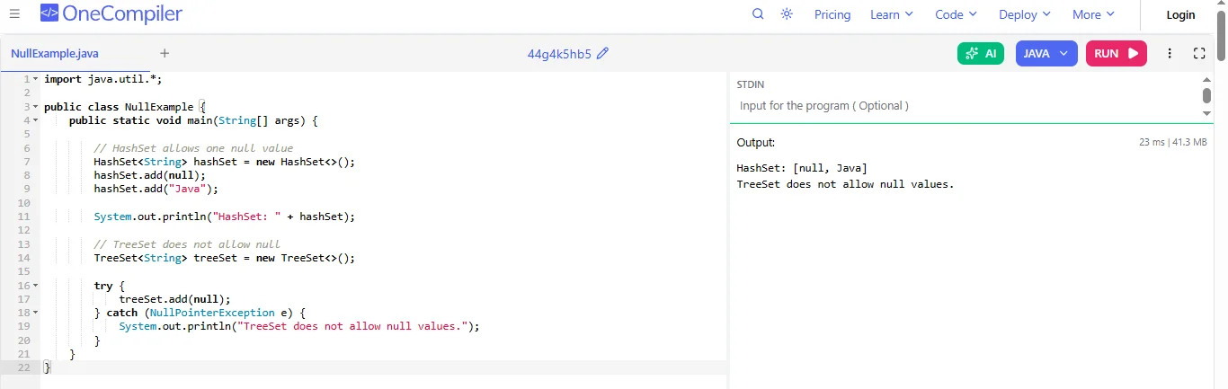Screen dimensions: 1228x389
Task: Toggle the light/dark theme icon
Action: (x=788, y=14)
